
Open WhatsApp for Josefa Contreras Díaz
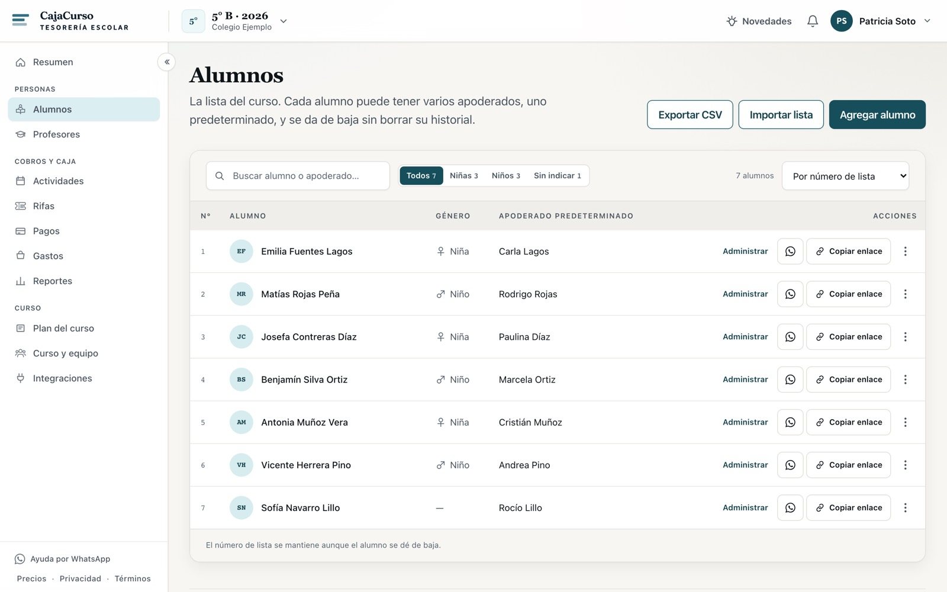[790, 337]
